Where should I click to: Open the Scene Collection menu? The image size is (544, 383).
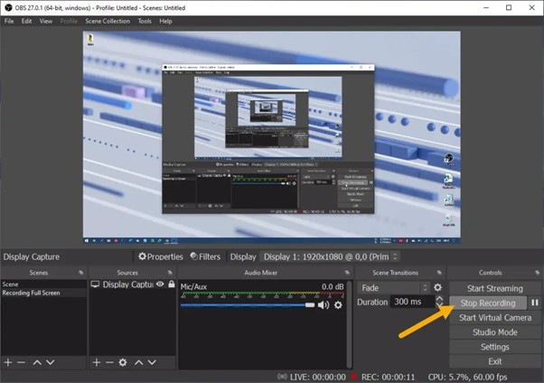(x=108, y=21)
